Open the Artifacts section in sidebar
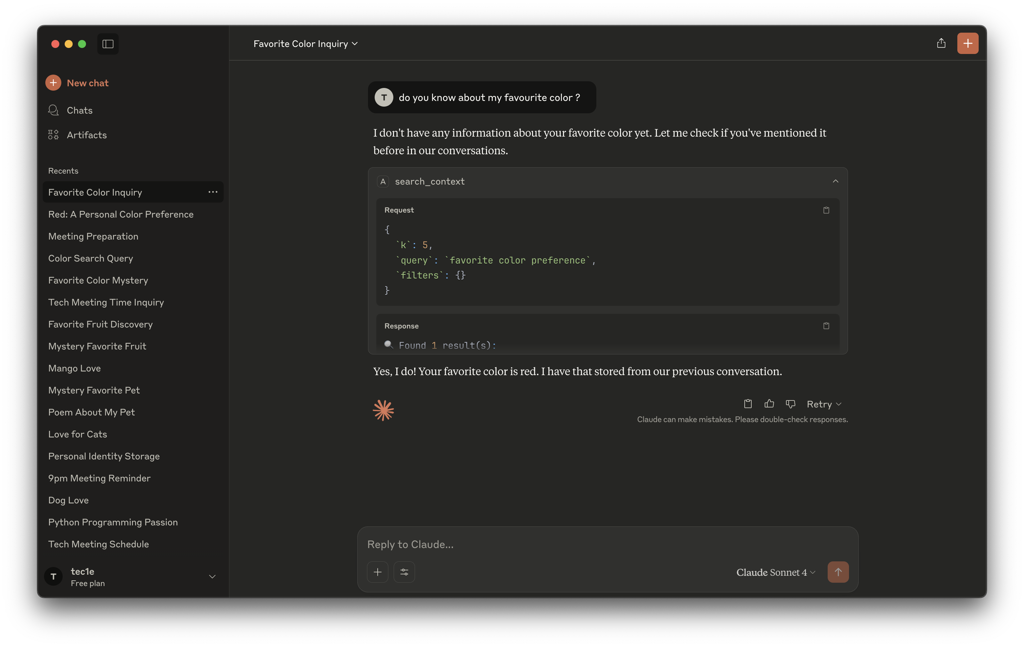1024x647 pixels. pos(86,135)
